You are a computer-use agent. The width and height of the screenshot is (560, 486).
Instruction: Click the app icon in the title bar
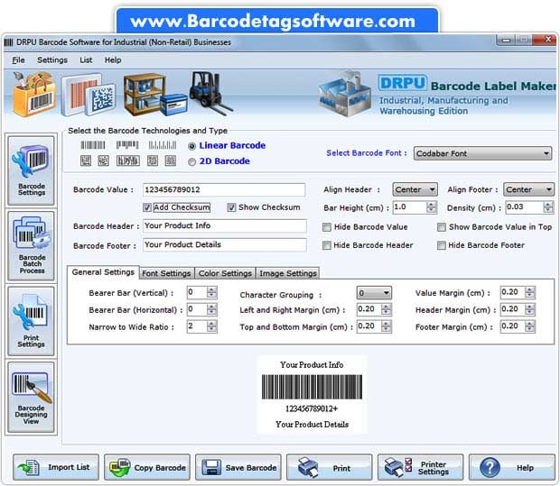(x=8, y=42)
